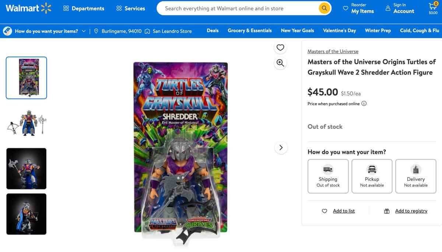Open the cart icon
The height and width of the screenshot is (252, 442).
click(x=433, y=6)
